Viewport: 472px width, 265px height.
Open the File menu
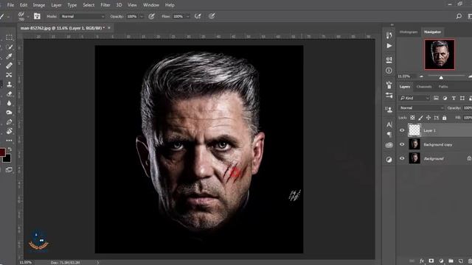(10, 5)
